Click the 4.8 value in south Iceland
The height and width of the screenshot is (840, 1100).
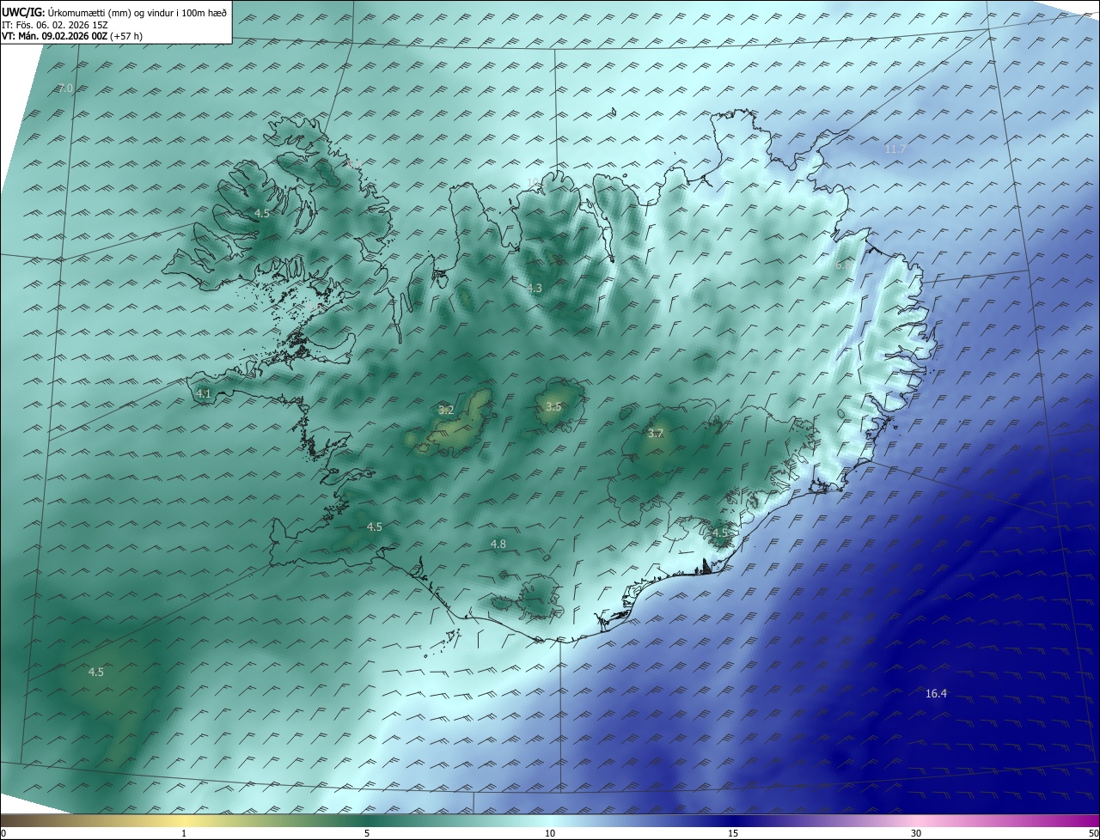(498, 544)
